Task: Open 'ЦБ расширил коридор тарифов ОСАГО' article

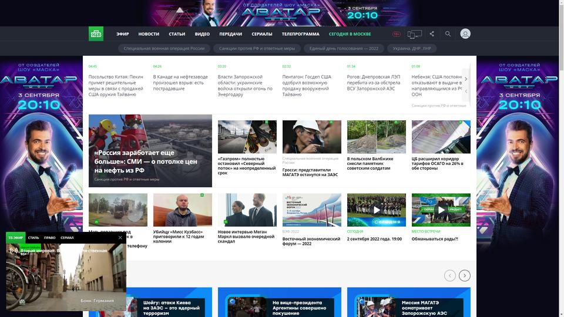Action: click(x=437, y=164)
